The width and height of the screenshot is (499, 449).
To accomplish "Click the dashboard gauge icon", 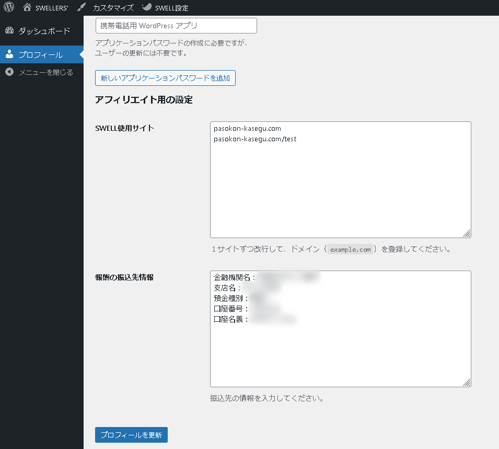I will [x=9, y=30].
